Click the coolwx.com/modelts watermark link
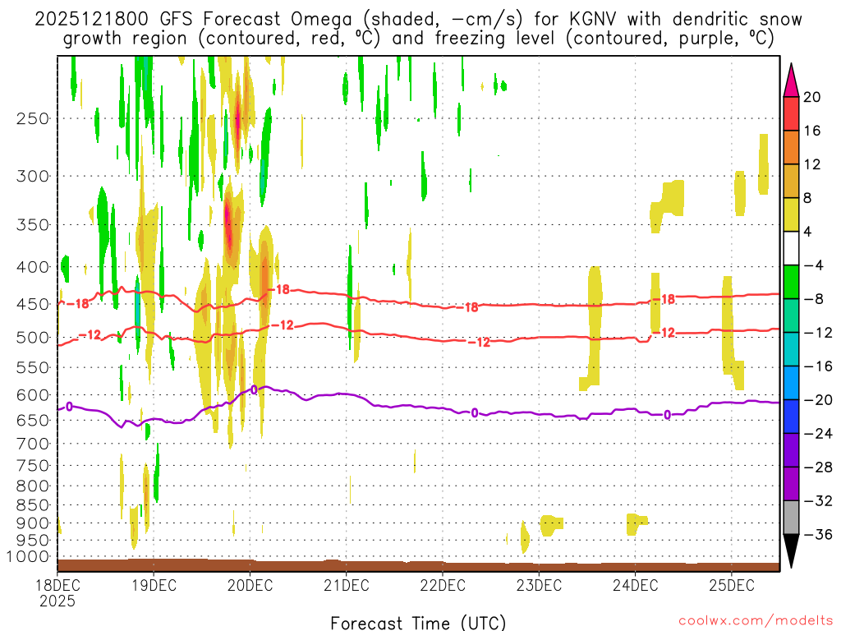The width and height of the screenshot is (841, 631). [x=756, y=620]
